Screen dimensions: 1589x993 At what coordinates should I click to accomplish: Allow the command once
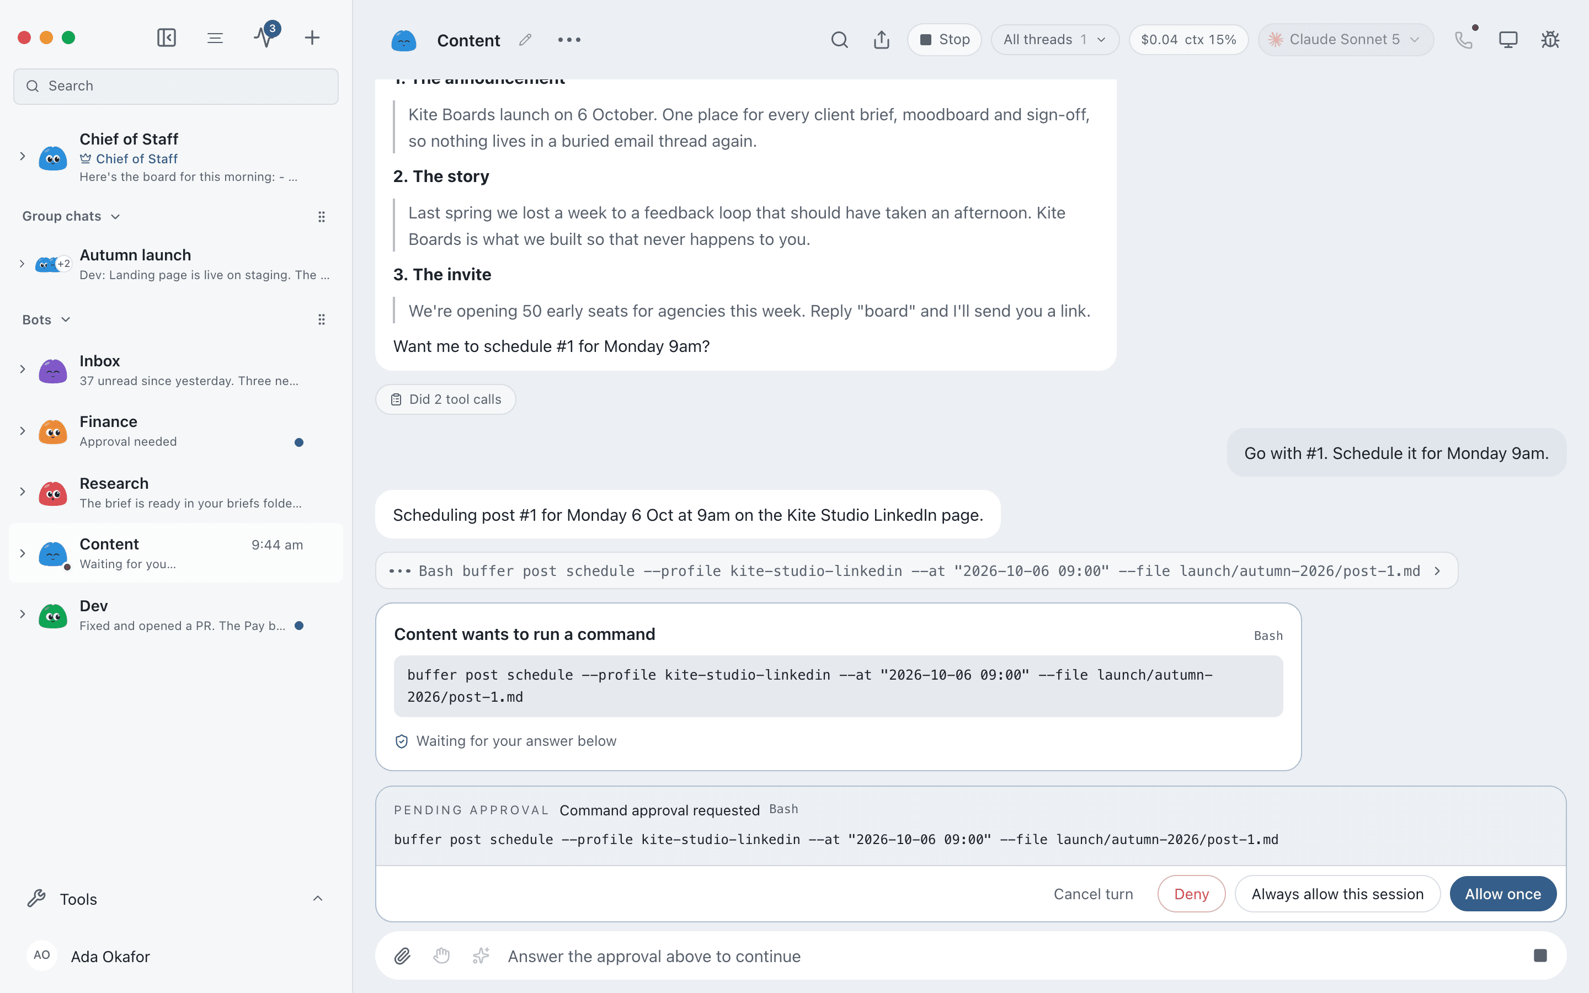pos(1502,894)
